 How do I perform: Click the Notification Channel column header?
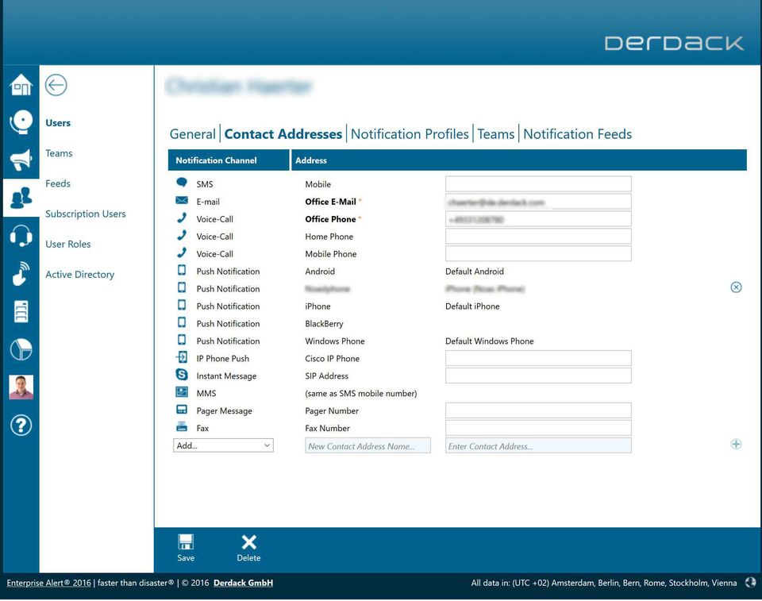229,160
